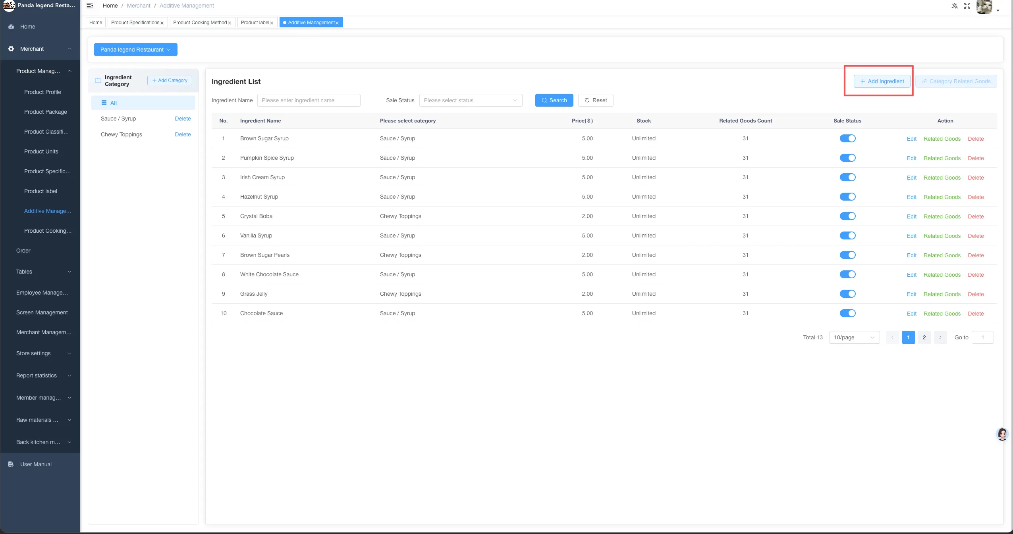
Task: Toggle sale status for Grass Jelly
Action: click(847, 294)
